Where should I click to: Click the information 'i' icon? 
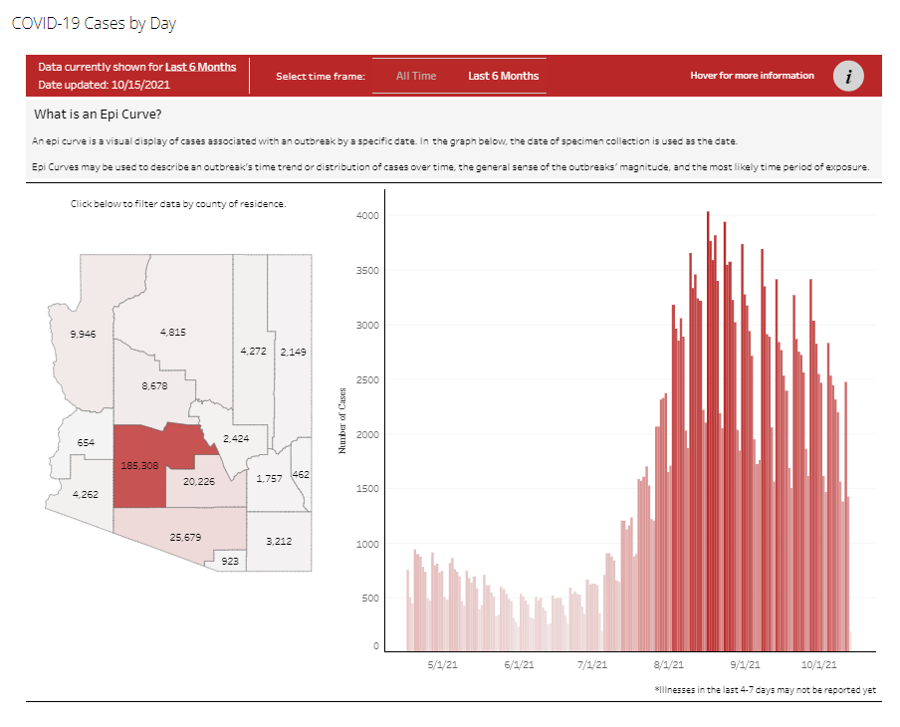tap(847, 77)
